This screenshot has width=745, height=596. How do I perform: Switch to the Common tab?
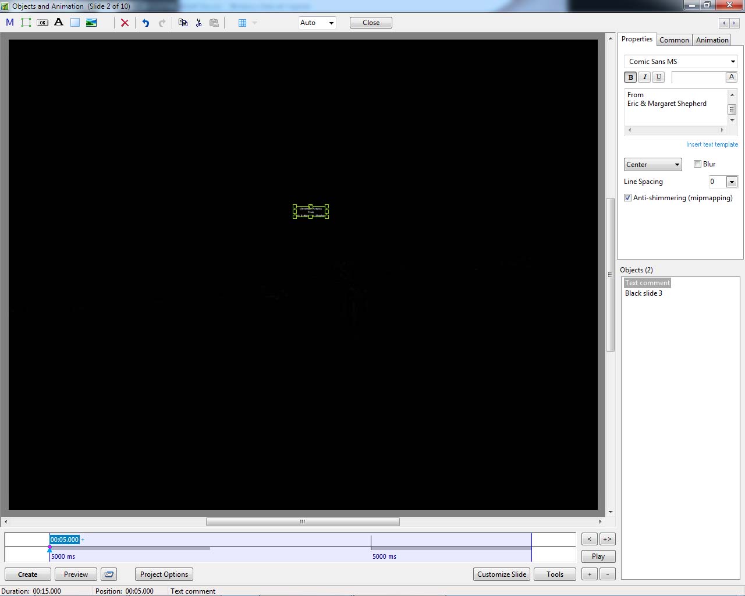pyautogui.click(x=674, y=40)
